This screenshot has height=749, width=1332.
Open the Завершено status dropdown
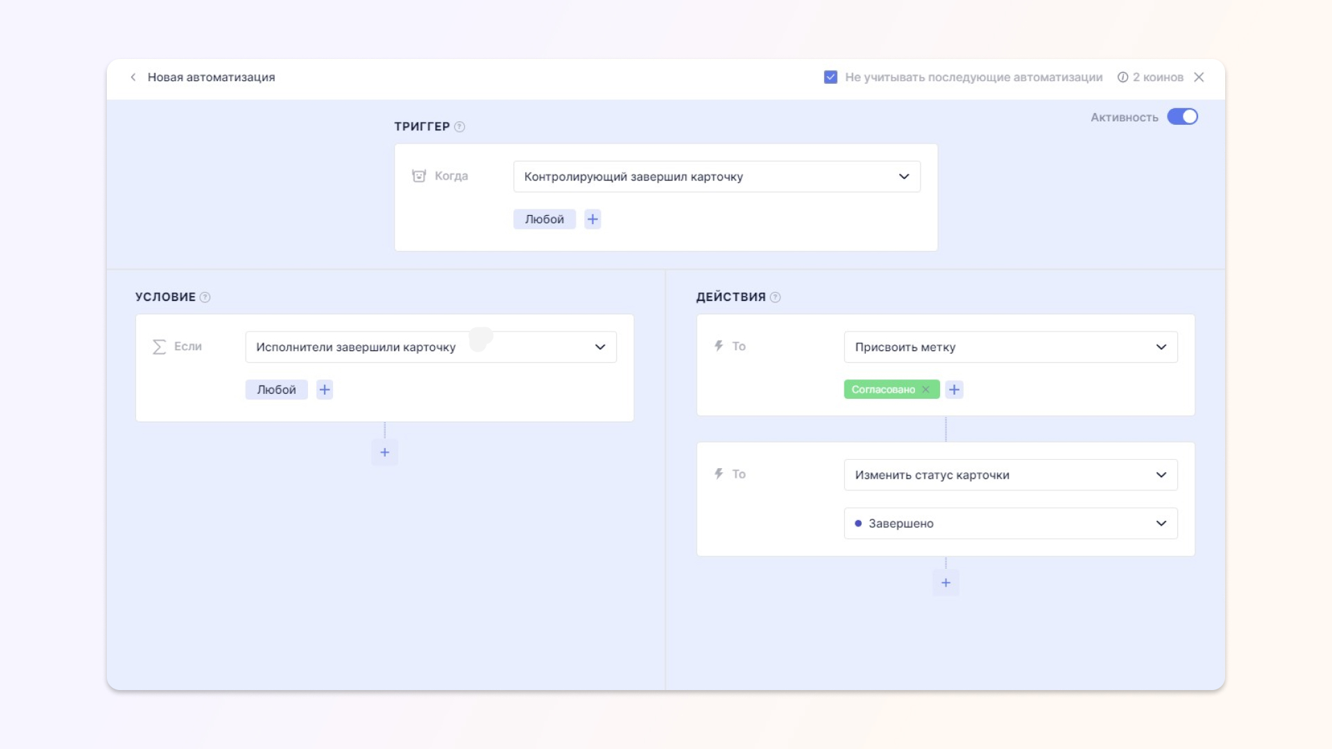point(1010,524)
